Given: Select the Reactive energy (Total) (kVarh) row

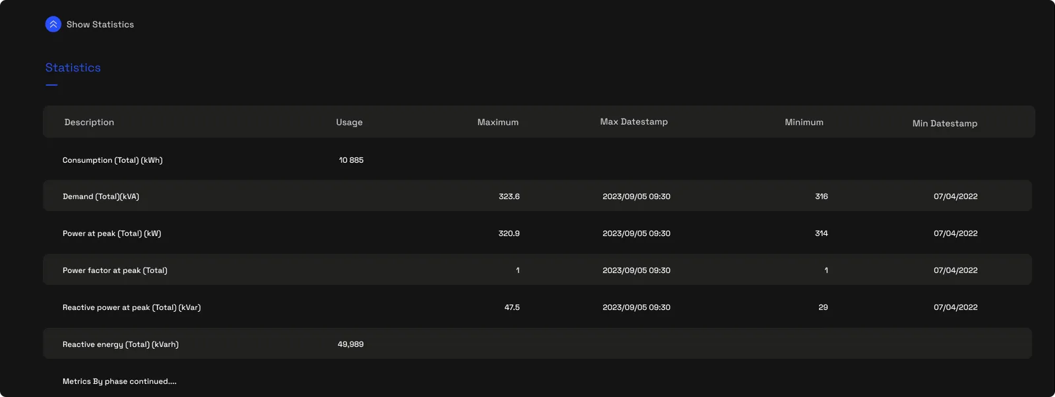Looking at the screenshot, I should [x=537, y=344].
